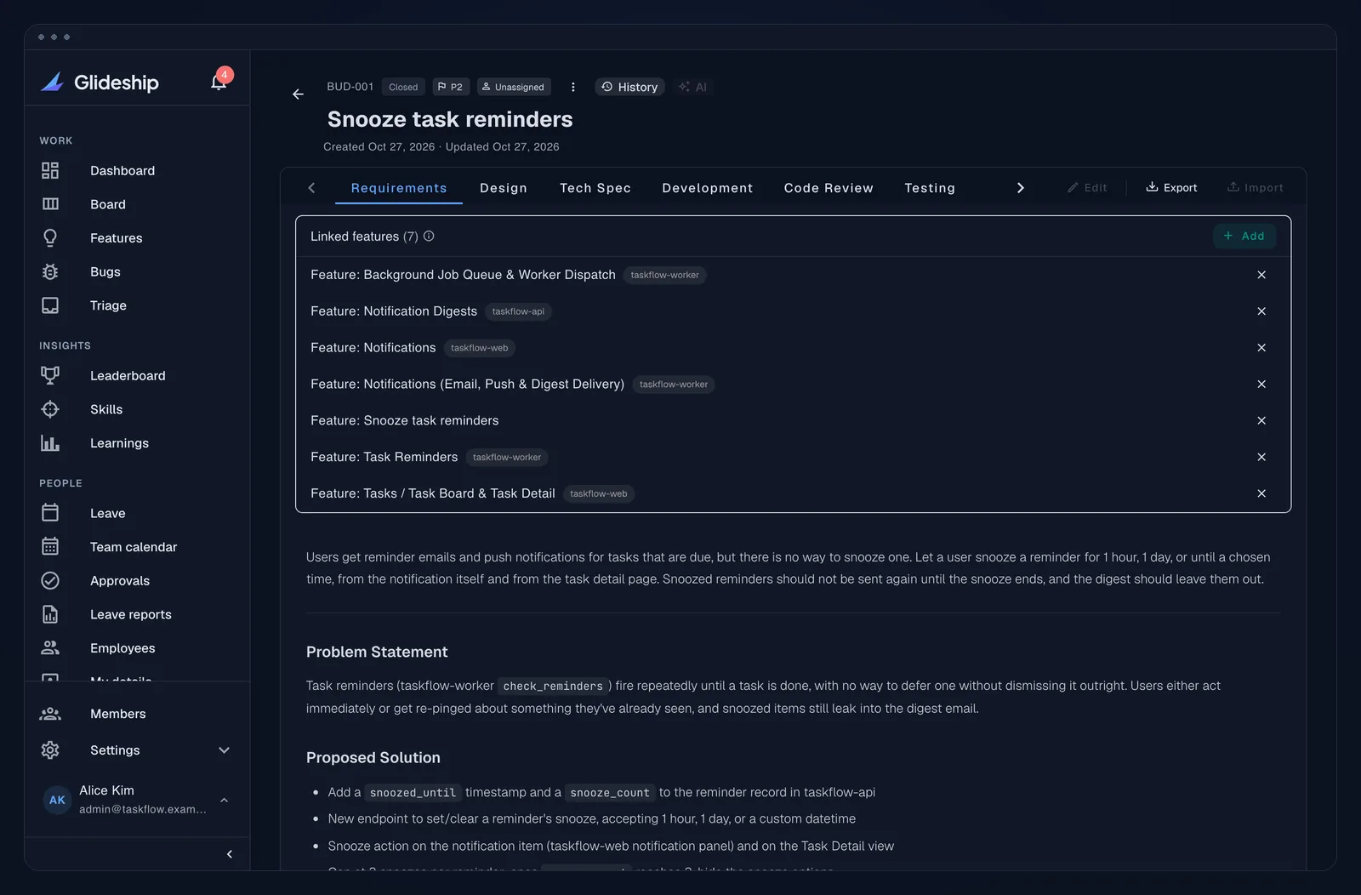The image size is (1361, 895).
Task: Collapse the sidebar with bottom chevron
Action: pos(230,854)
